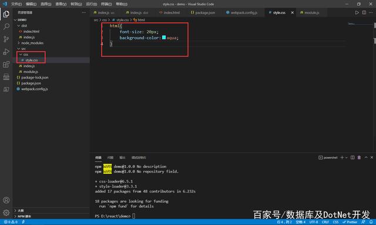This screenshot has height=225, width=376.
Task: Collapse the src folder
Action: [23, 49]
